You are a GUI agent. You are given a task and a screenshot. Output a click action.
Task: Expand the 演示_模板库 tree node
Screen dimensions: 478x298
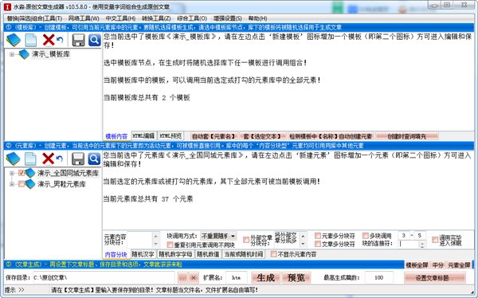click(x=12, y=55)
